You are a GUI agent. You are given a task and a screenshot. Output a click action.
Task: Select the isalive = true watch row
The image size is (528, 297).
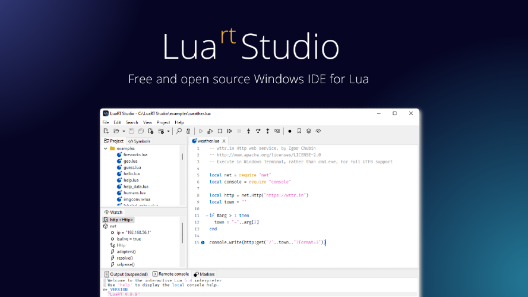tap(129, 239)
